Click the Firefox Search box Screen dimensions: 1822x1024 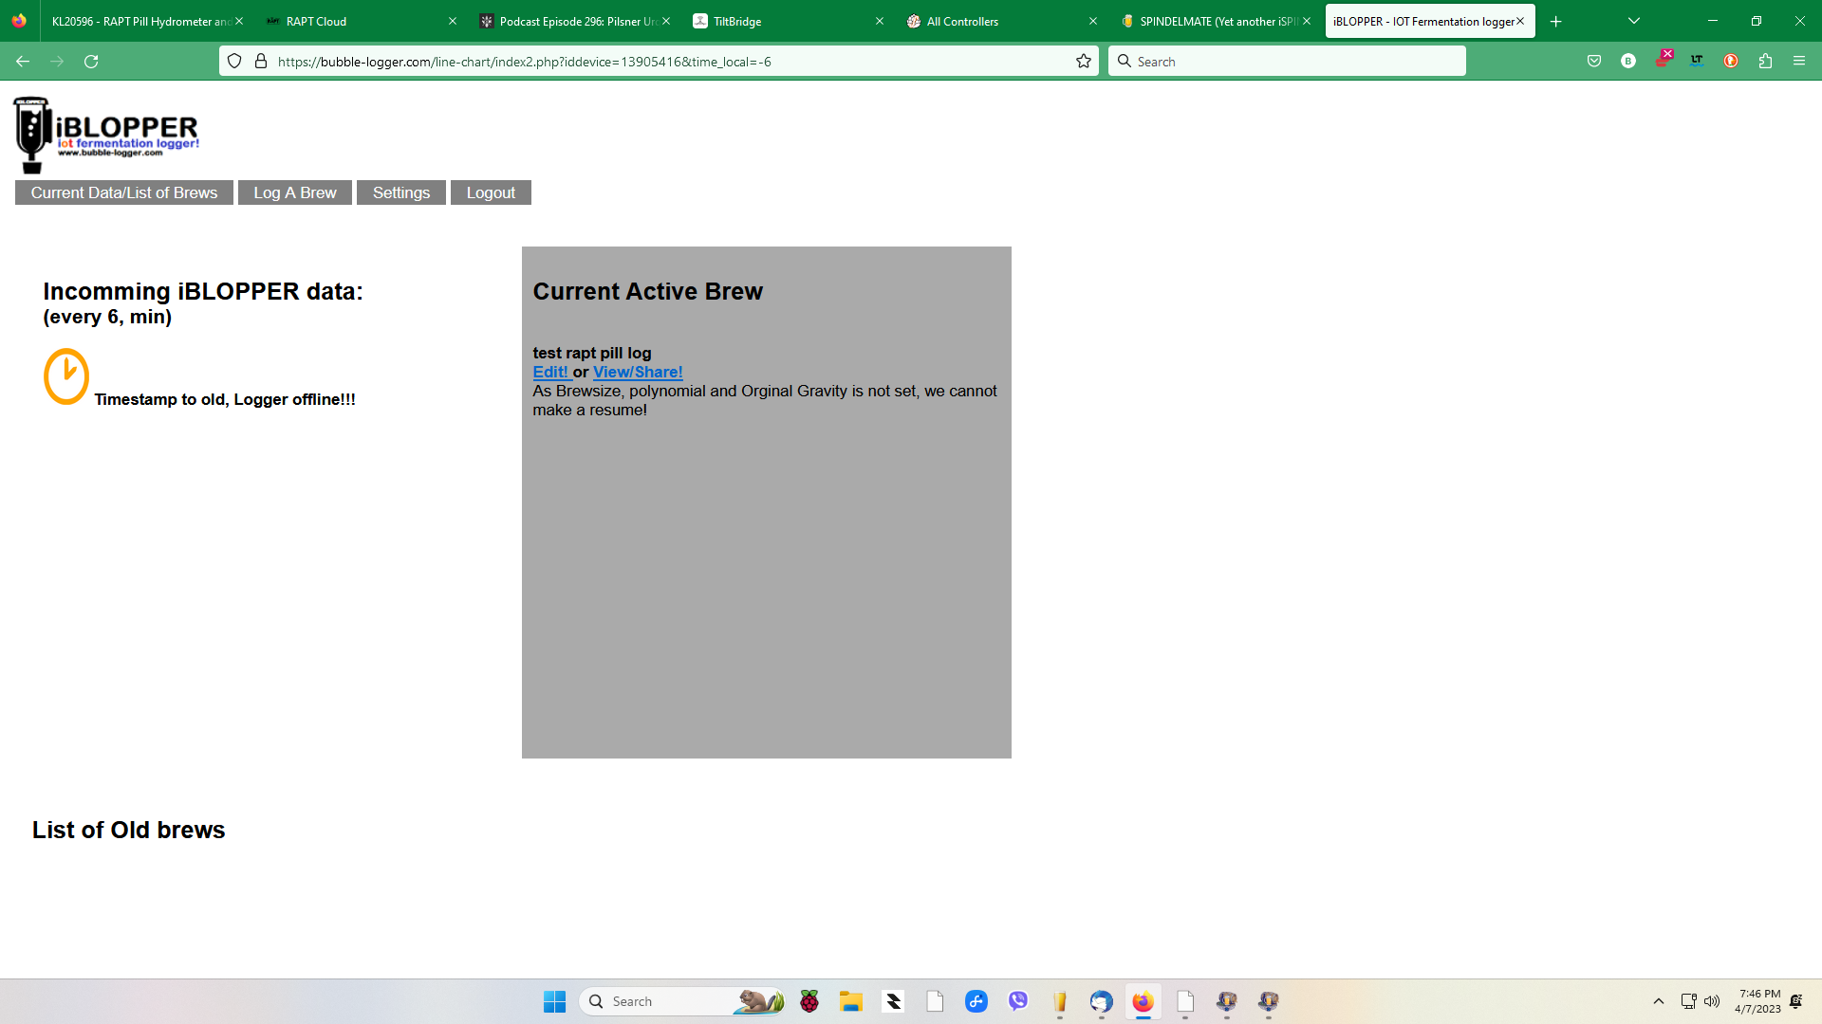tap(1287, 62)
